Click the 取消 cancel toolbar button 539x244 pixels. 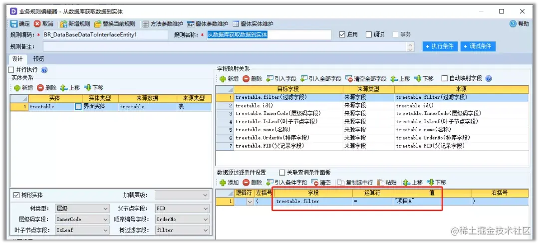(x=43, y=24)
